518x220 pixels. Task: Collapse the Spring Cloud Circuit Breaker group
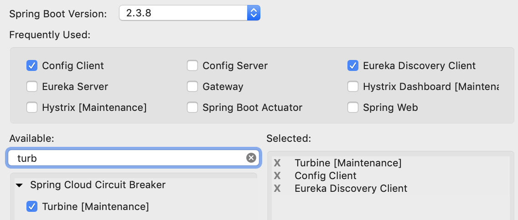pyautogui.click(x=20, y=185)
